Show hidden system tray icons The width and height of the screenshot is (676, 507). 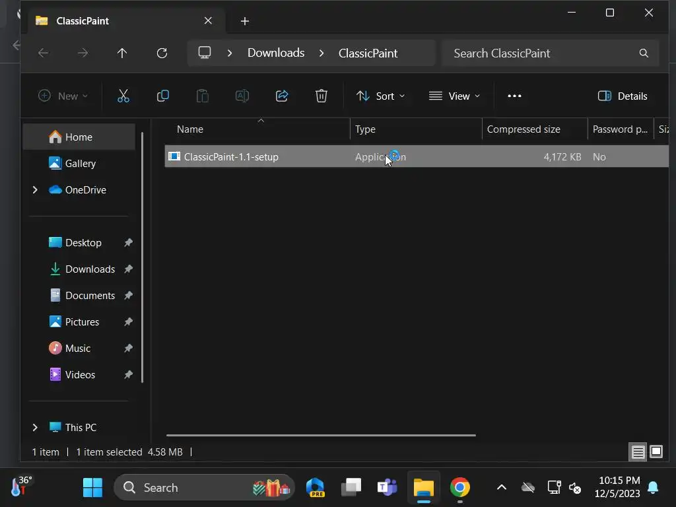point(502,488)
